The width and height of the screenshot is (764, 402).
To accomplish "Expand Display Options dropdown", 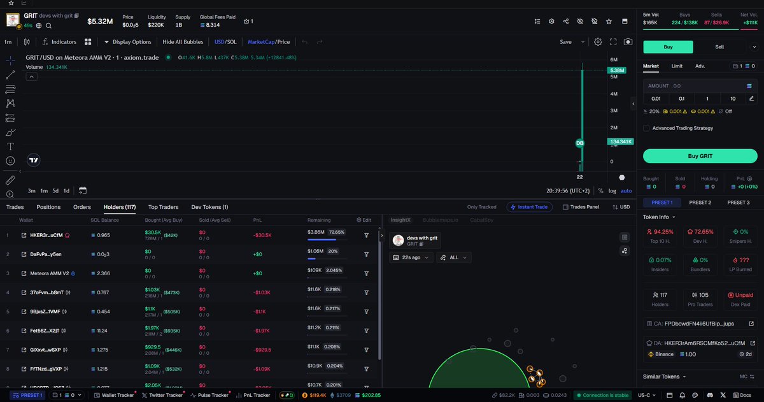I will tap(127, 42).
